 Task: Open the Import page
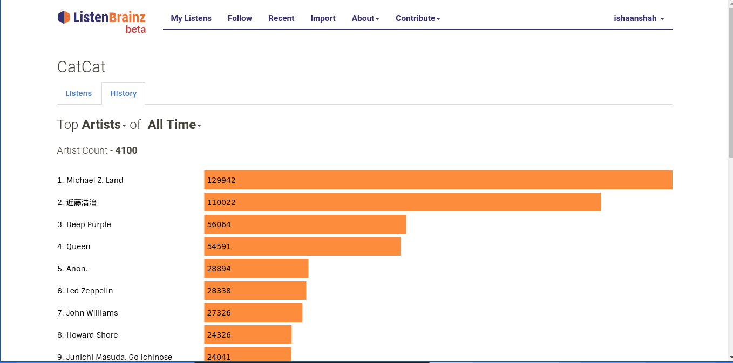[323, 18]
